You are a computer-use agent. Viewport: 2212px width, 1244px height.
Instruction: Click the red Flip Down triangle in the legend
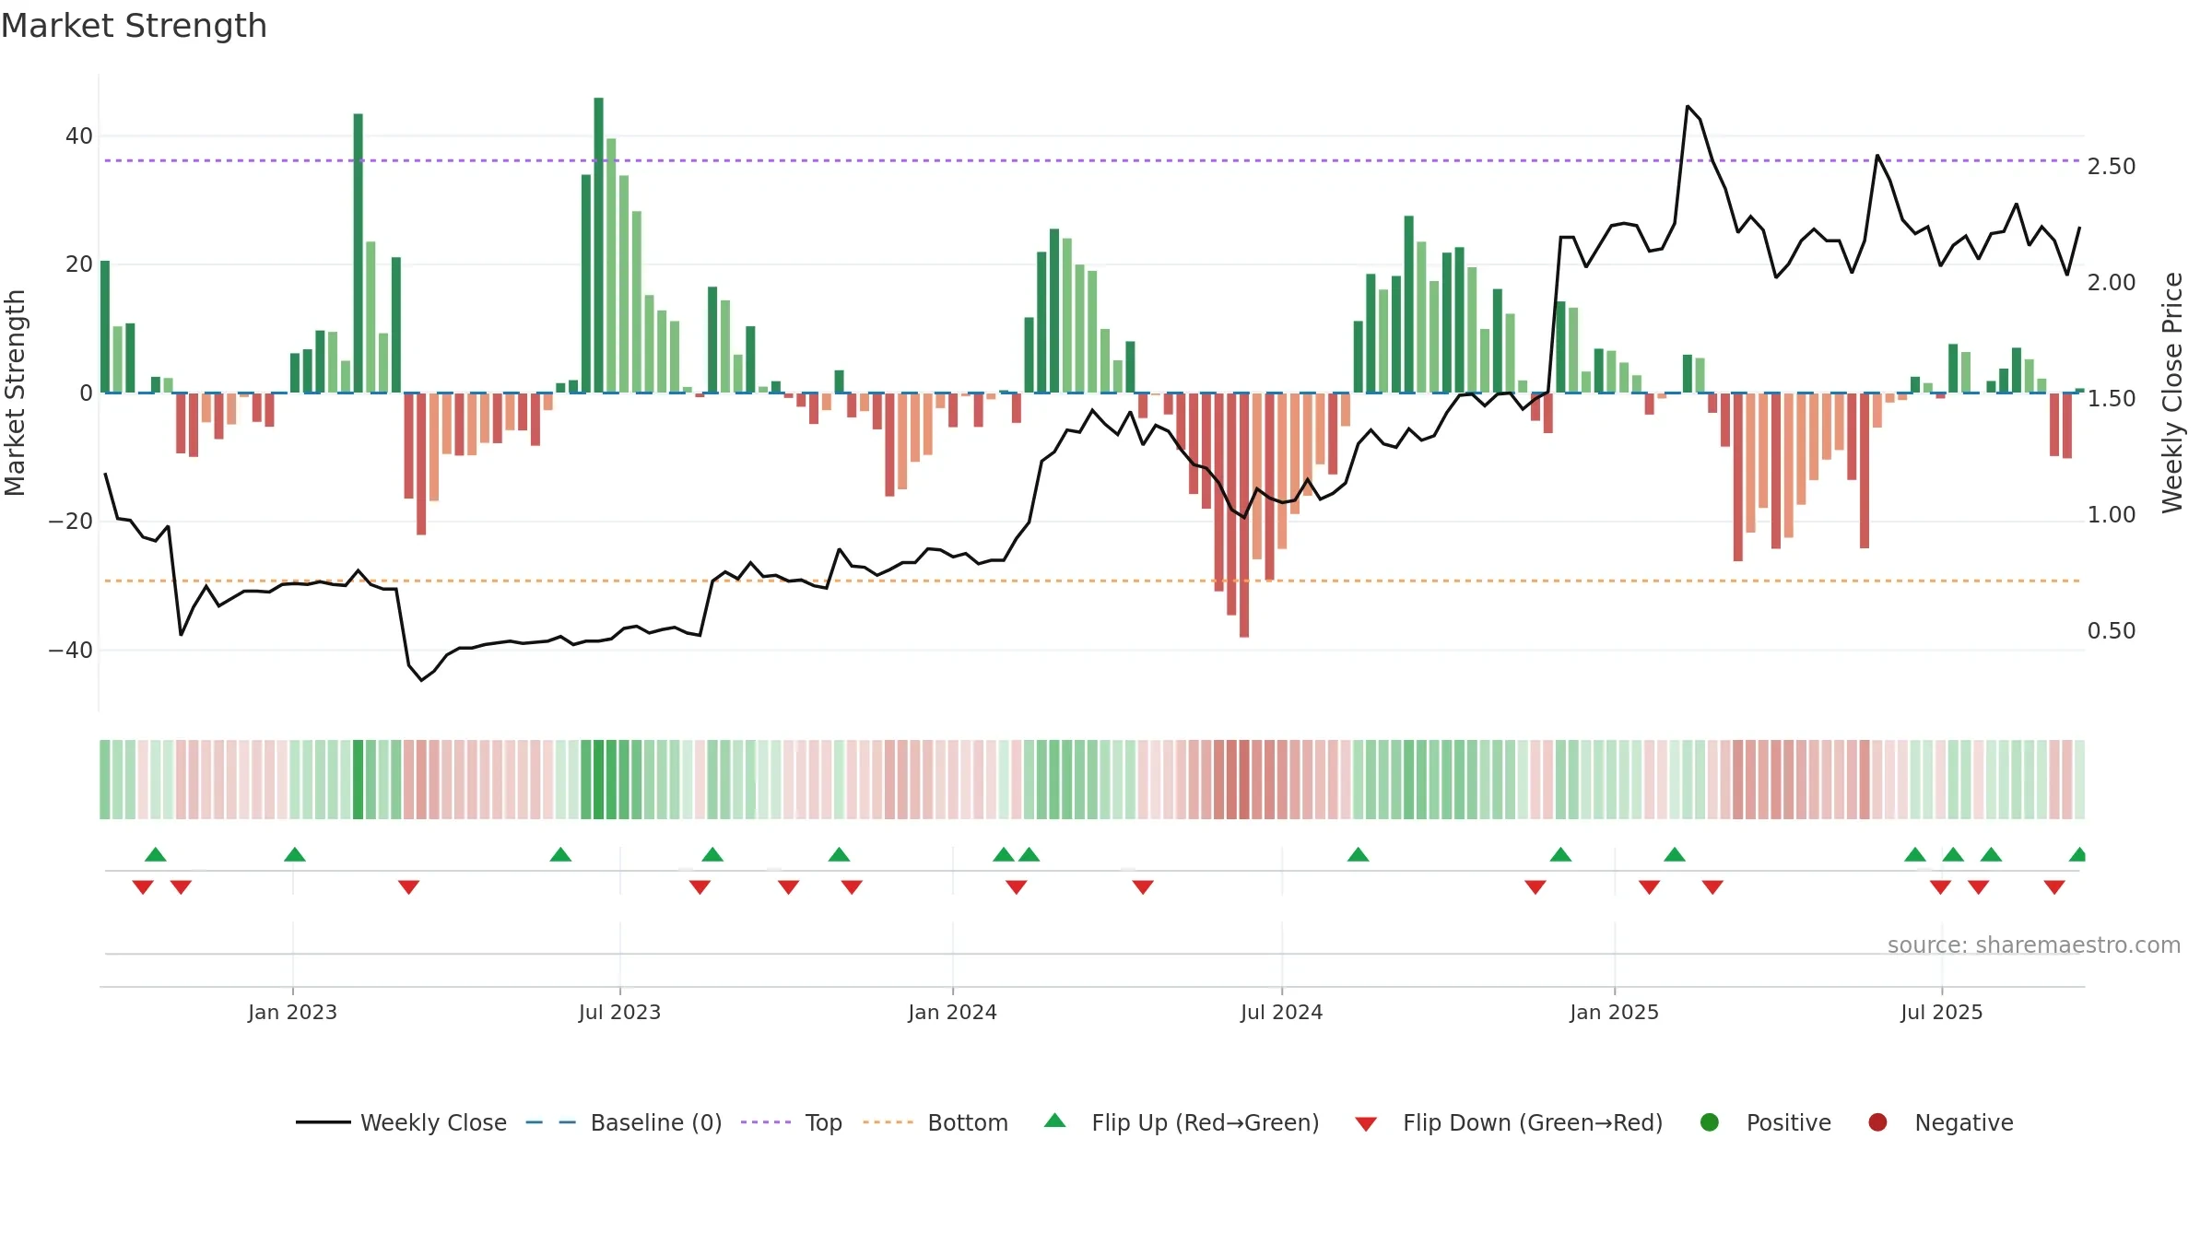coord(1367,1124)
